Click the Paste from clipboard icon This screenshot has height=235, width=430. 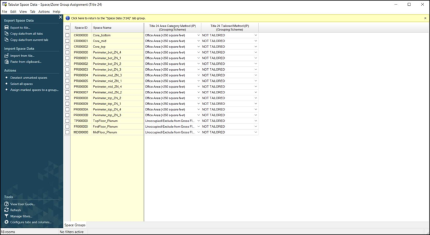pos(6,62)
